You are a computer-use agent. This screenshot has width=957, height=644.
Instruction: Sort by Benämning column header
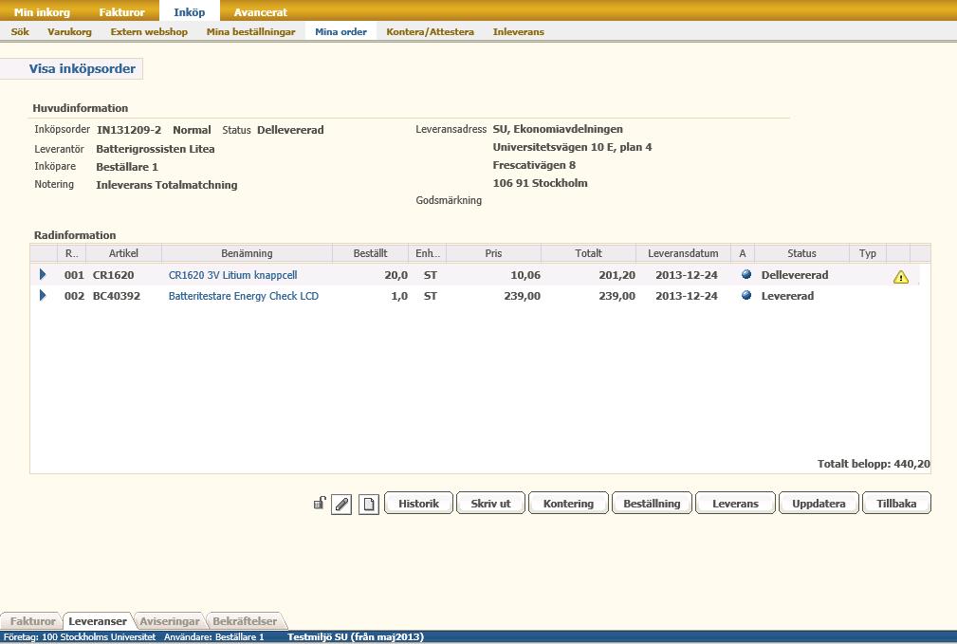click(x=248, y=253)
